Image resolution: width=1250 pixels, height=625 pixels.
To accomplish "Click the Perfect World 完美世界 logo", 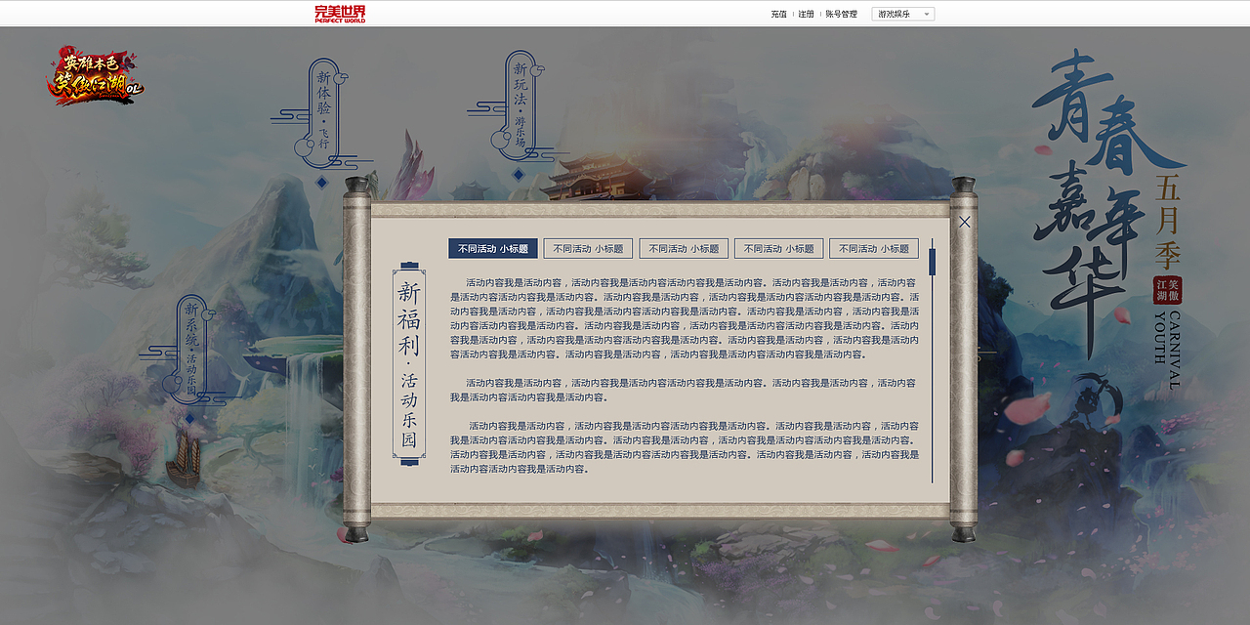I will pyautogui.click(x=340, y=14).
